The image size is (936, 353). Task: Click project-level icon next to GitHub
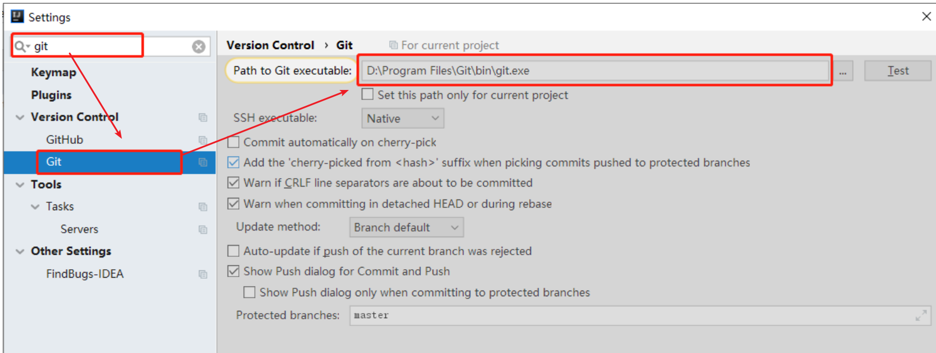[x=203, y=140]
